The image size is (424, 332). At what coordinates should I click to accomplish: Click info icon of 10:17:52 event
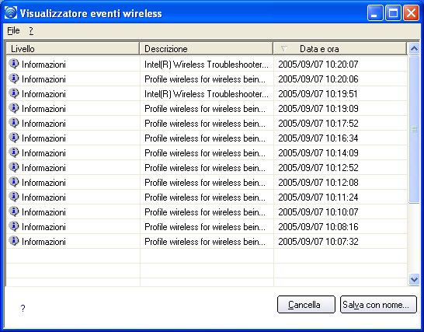[x=13, y=123]
